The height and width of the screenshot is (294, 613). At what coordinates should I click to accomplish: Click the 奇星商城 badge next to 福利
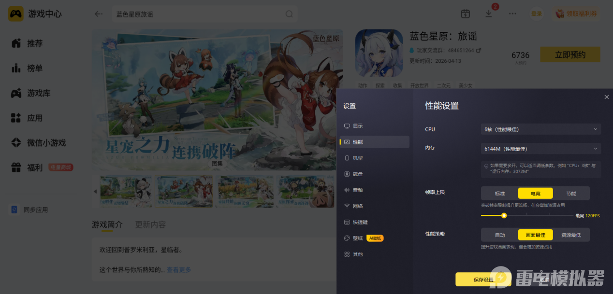coord(61,168)
